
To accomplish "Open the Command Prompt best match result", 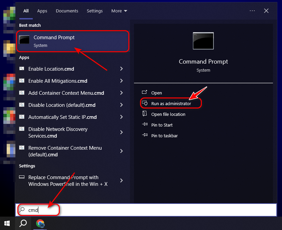I will point(73,41).
